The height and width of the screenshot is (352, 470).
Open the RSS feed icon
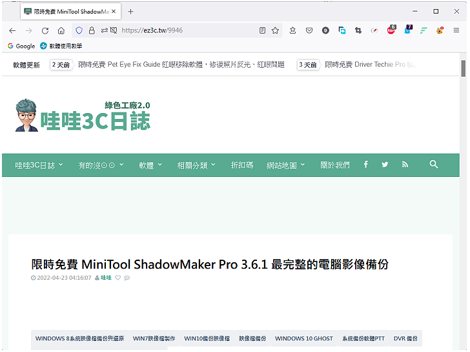point(405,164)
